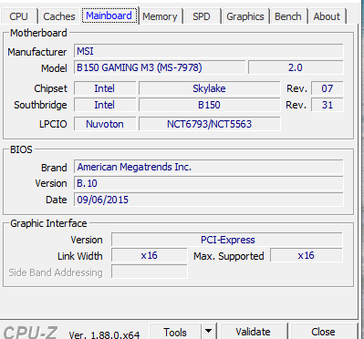Viewport: 364px width, 339px height.
Task: Click the southbridge Rev. 31 field
Action: pyautogui.click(x=328, y=105)
